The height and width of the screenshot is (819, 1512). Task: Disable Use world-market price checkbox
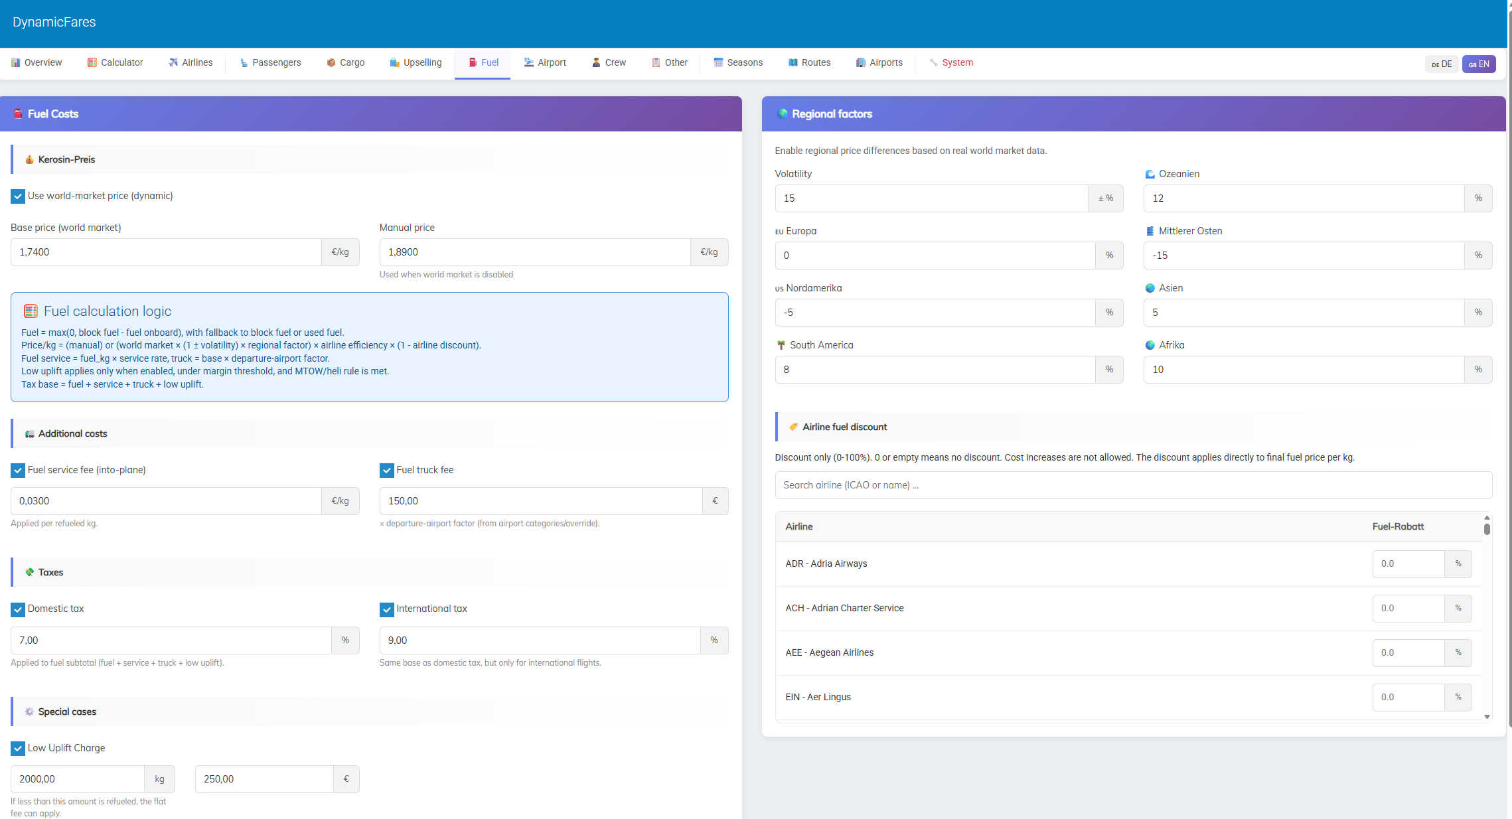18,196
